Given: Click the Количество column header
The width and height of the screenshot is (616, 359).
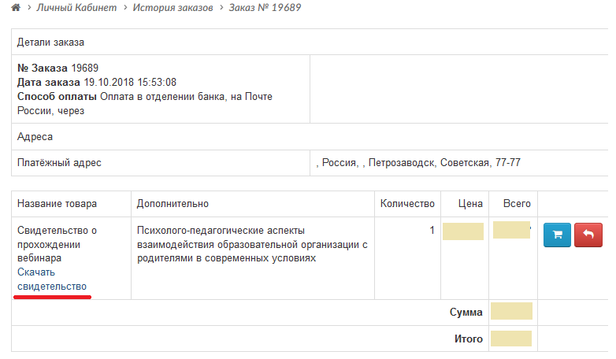Looking at the screenshot, I should (407, 204).
